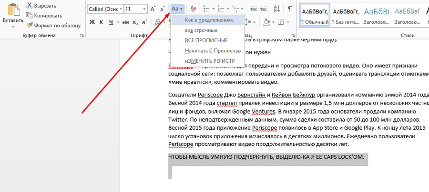Apply the 'Без инте...' style
This screenshot has width=429, height=192.
tap(346, 15)
